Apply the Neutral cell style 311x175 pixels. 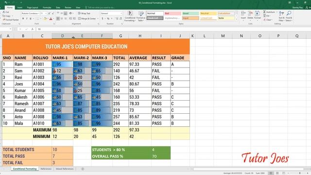click(208, 13)
